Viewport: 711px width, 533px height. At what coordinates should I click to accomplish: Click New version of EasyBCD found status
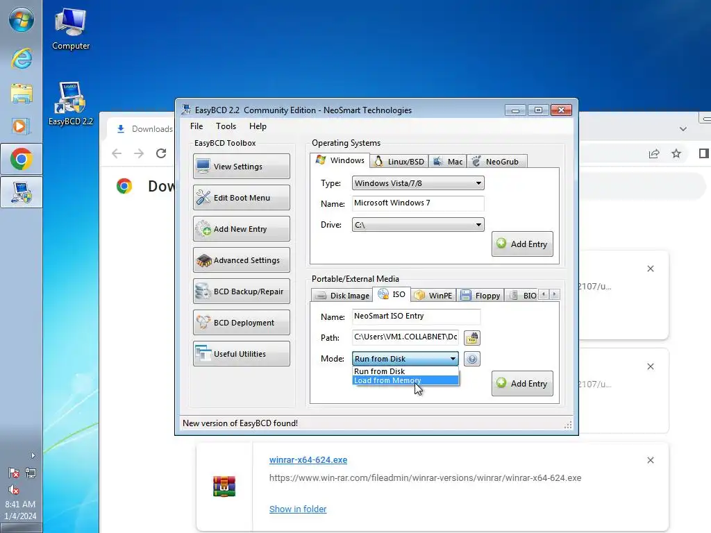pos(240,423)
